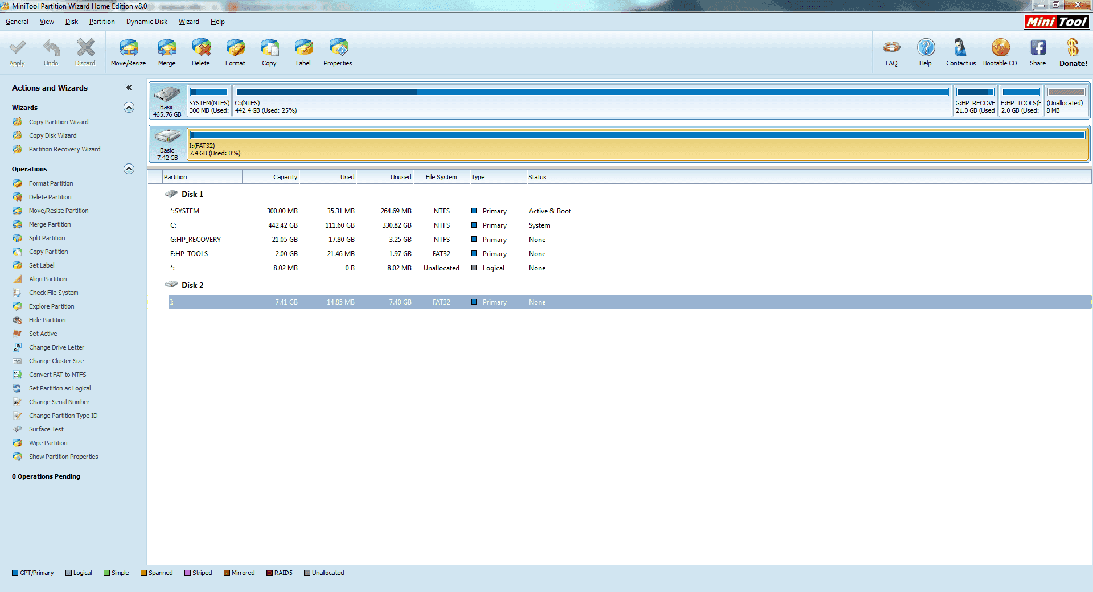Select the Move/Resize partition tool

[129, 52]
